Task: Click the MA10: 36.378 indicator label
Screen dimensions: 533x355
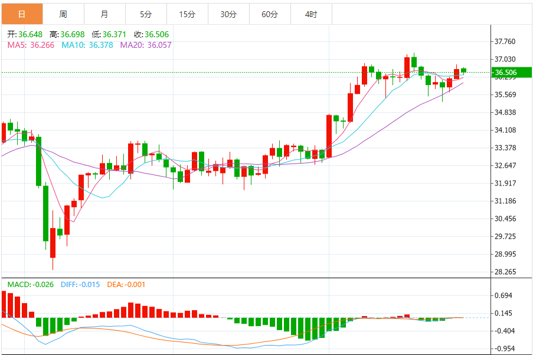Action: pos(87,45)
